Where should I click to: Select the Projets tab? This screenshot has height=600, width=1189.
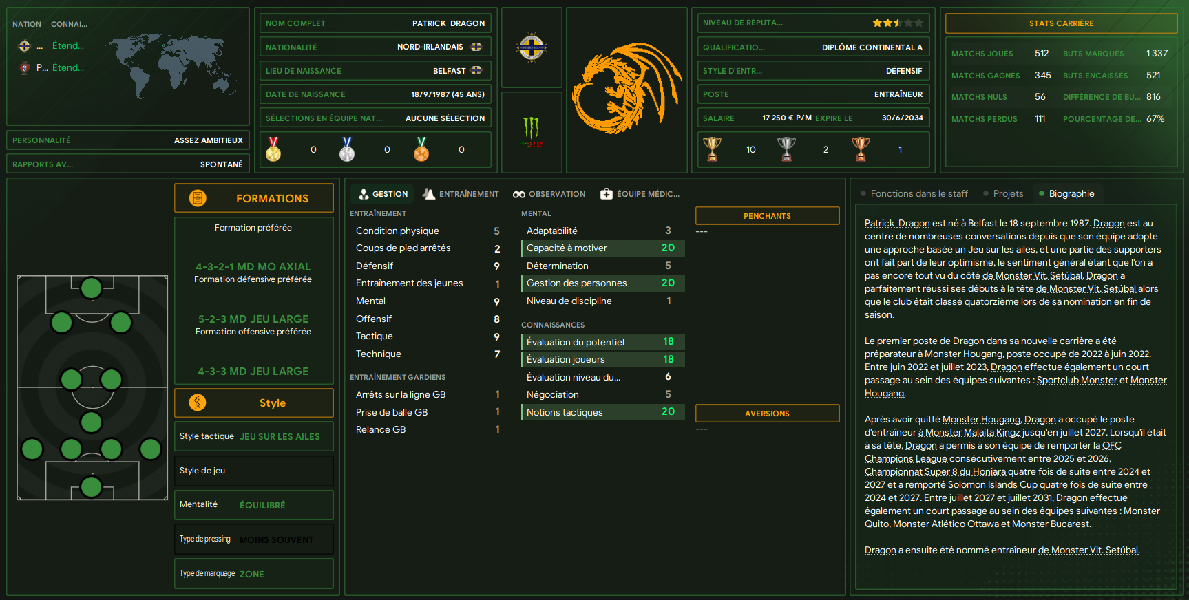click(1003, 194)
